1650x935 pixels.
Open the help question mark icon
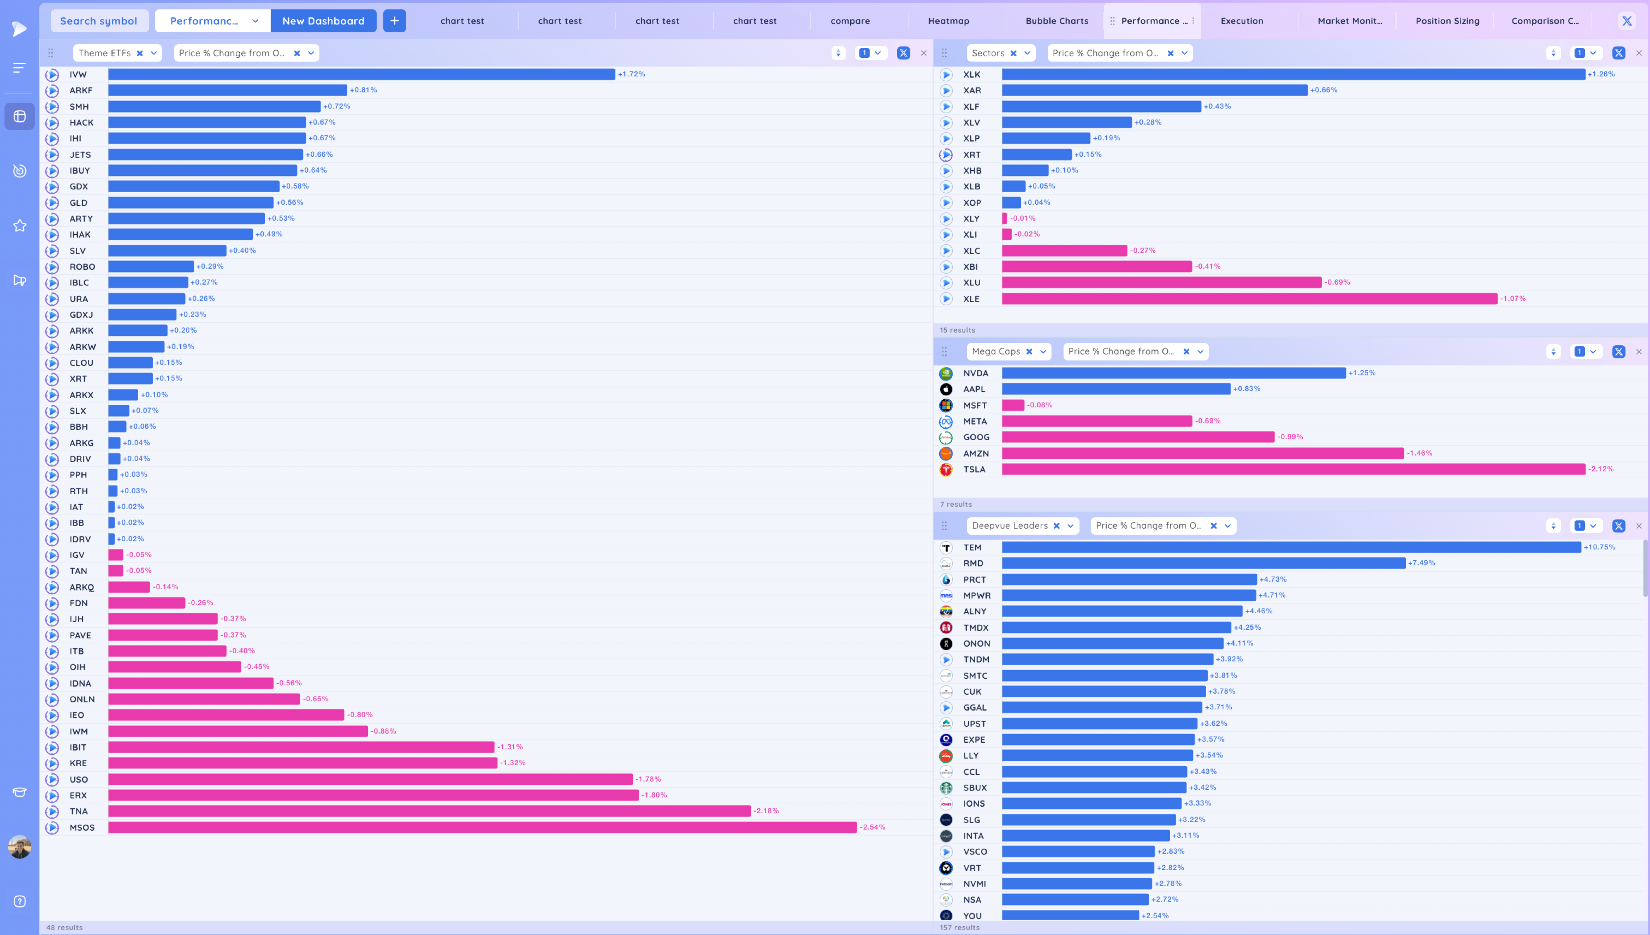19,901
